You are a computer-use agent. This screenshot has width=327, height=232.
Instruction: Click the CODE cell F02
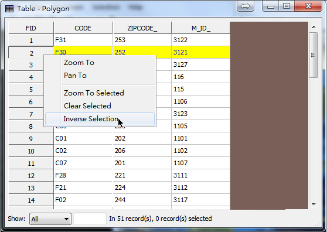[83, 200]
